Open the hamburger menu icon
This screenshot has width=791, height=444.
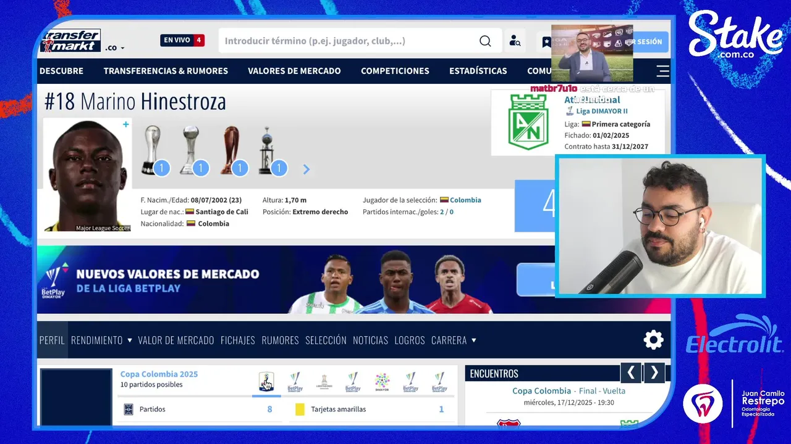click(662, 71)
